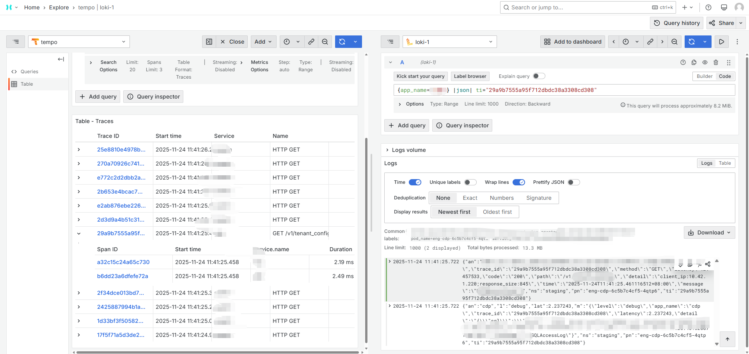Screen dimensions: 749x354
Task: Hide query A with eye icon
Action: [705, 62]
